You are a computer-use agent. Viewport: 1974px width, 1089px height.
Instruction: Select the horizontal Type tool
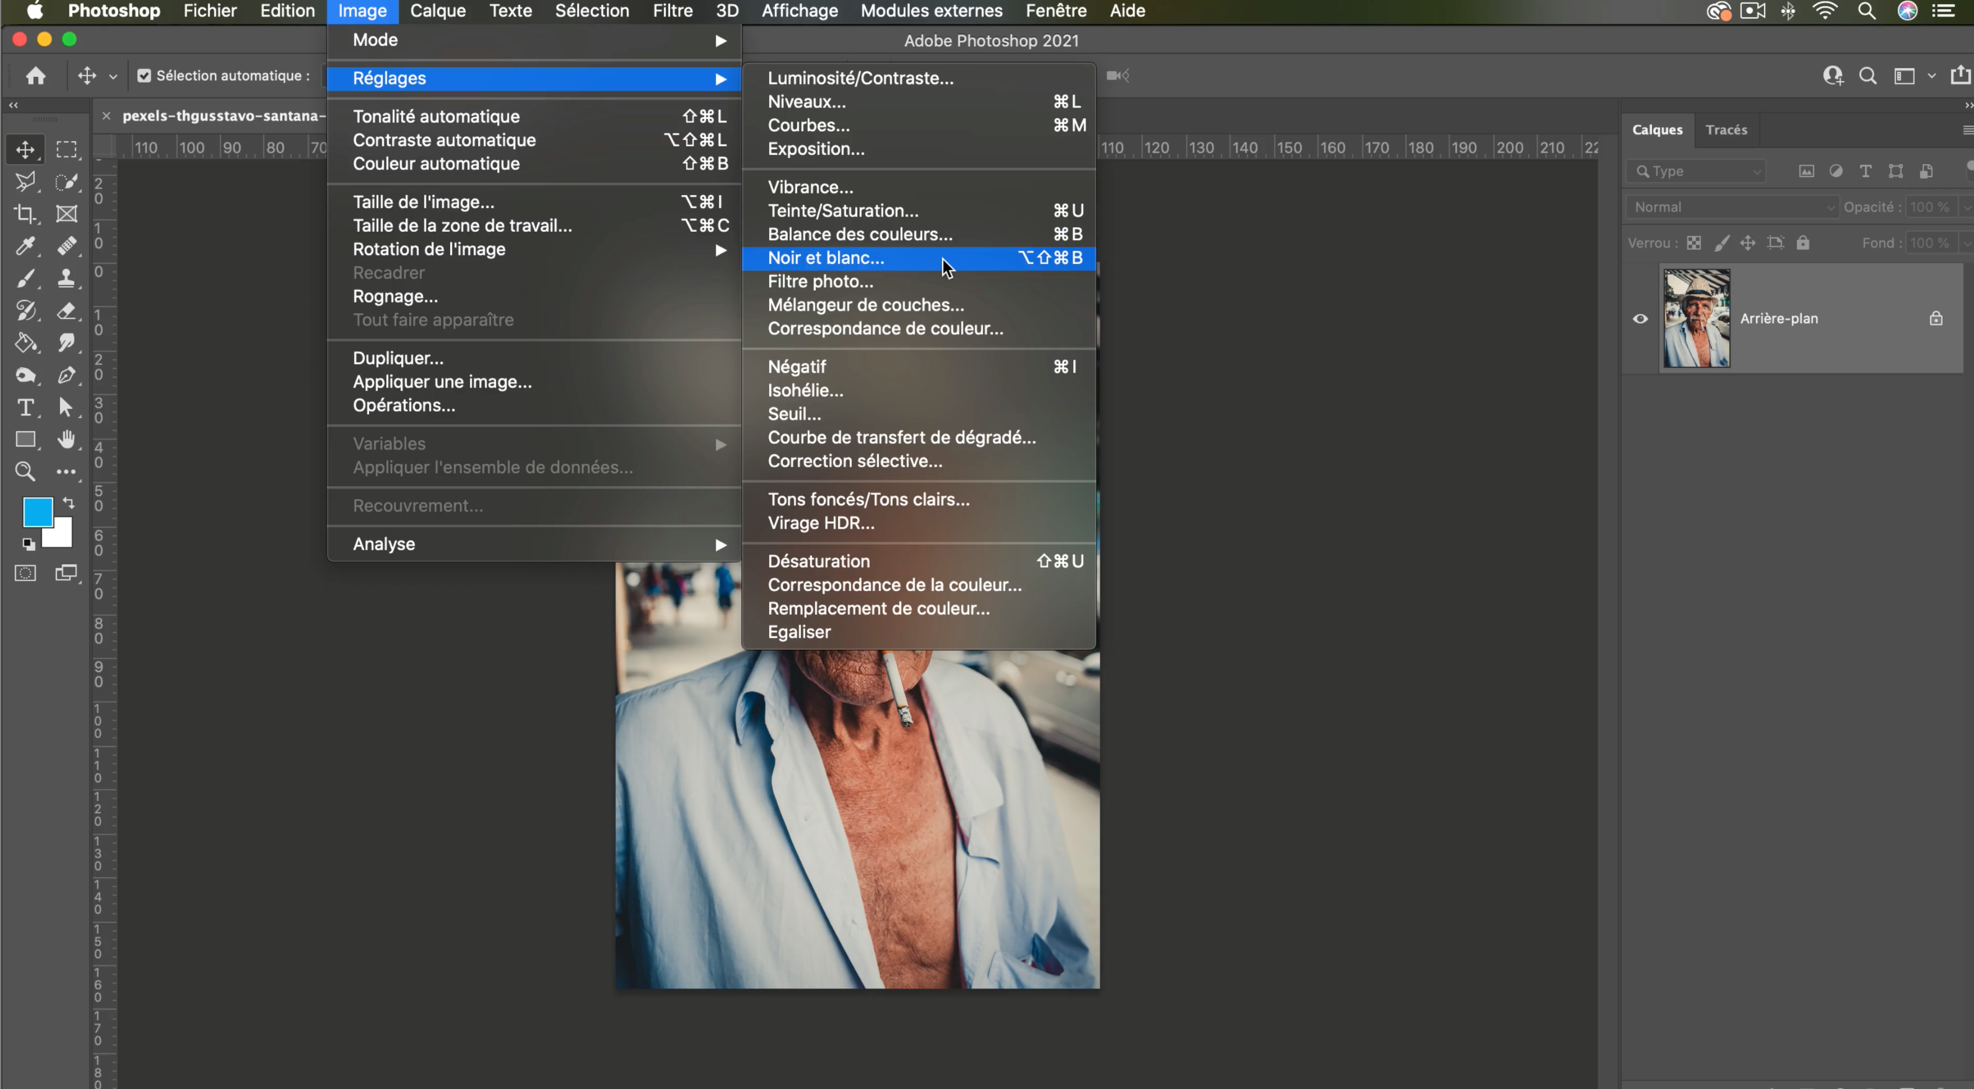[25, 407]
